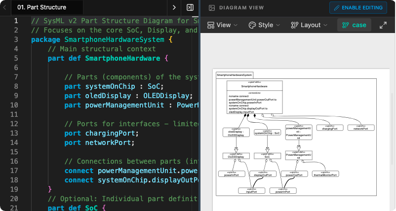Expand diagram to fullscreen

(383, 25)
